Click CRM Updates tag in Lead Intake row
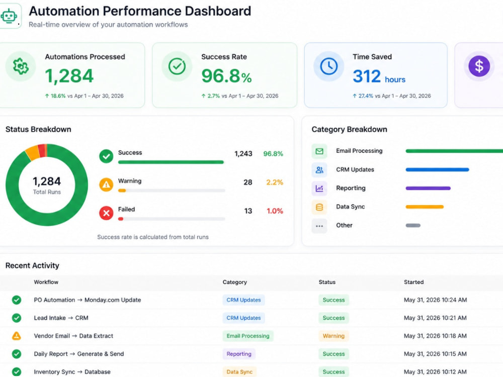The image size is (503, 377). (243, 318)
